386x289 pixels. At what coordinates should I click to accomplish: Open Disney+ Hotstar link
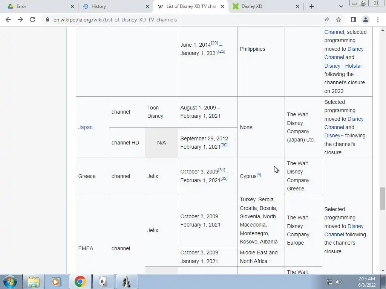[343, 66]
